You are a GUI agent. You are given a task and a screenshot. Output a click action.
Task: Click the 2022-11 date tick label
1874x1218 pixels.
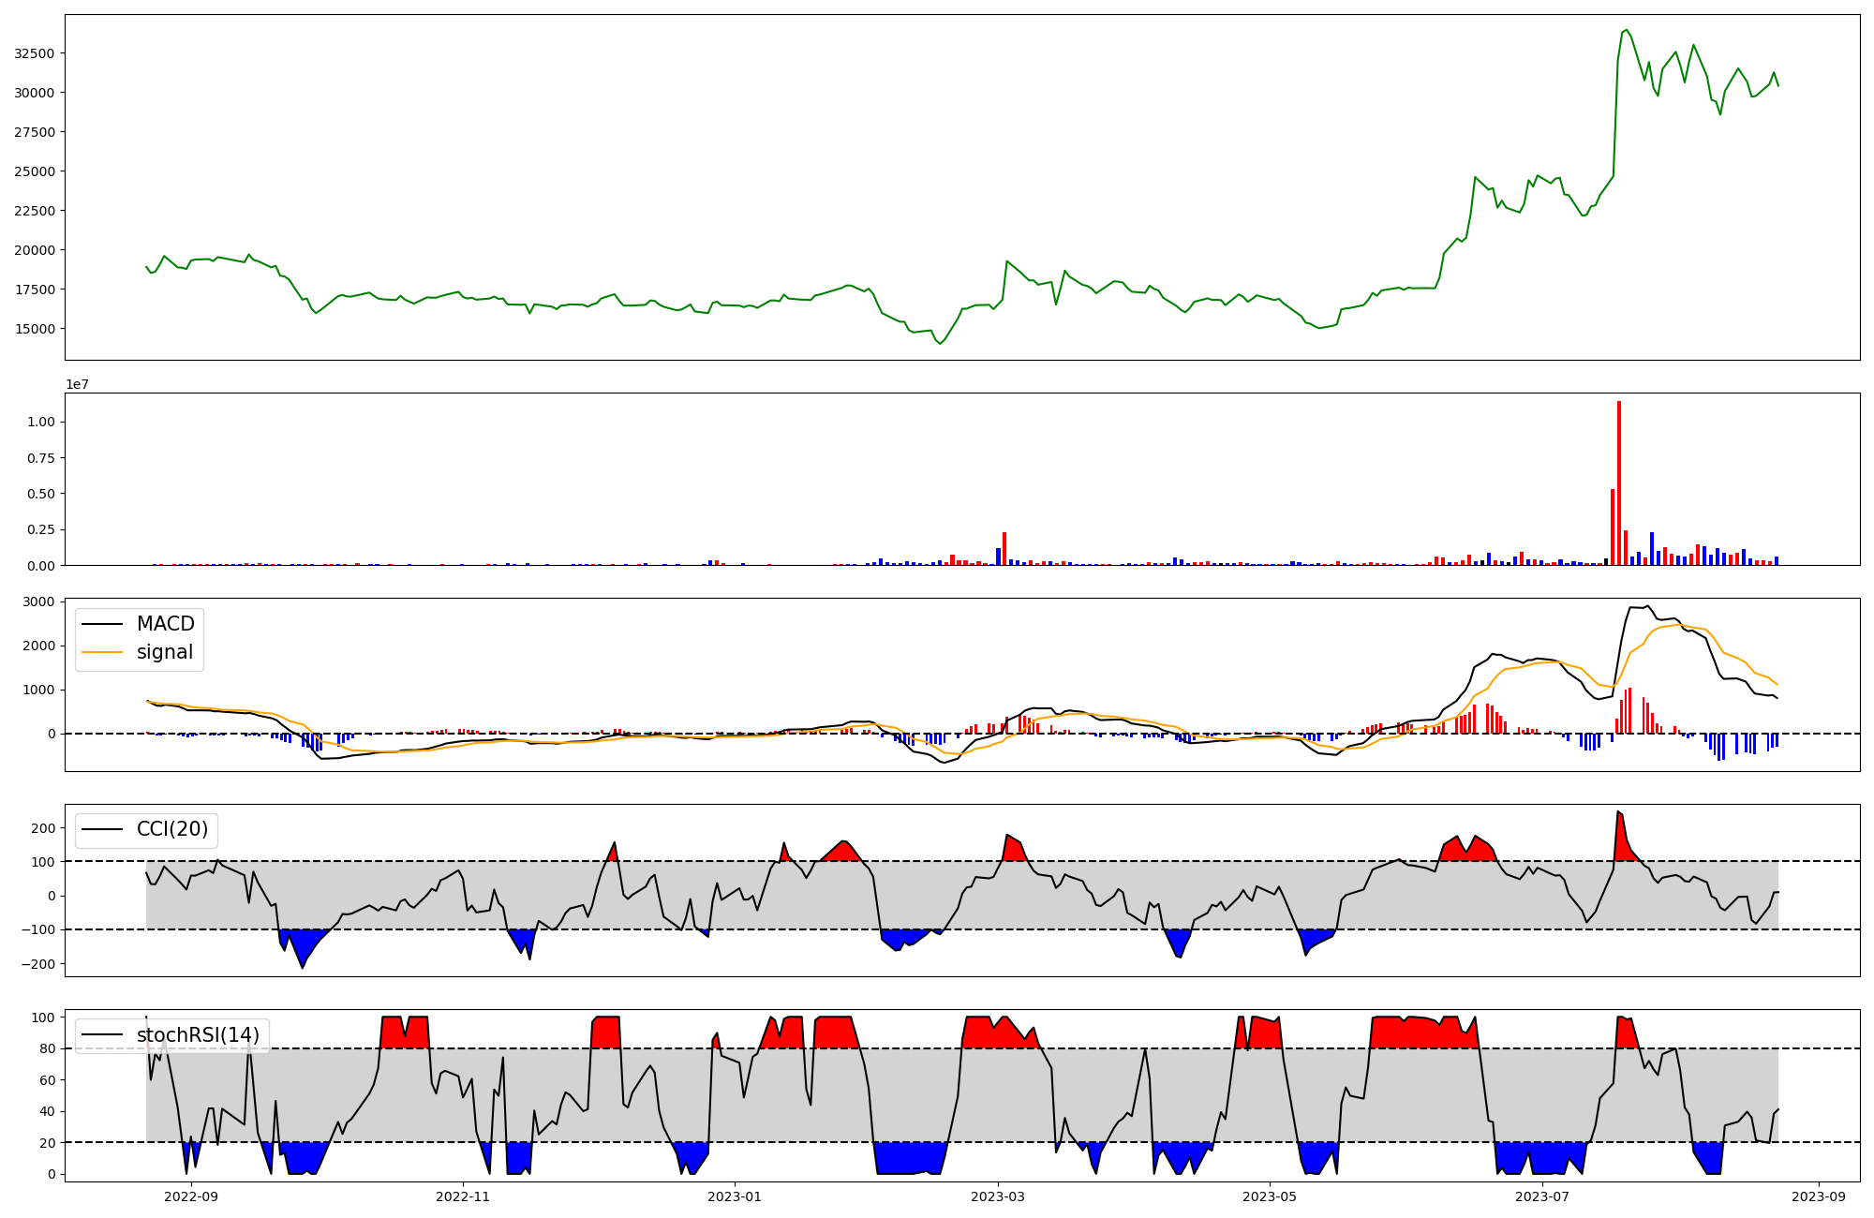tap(463, 1196)
